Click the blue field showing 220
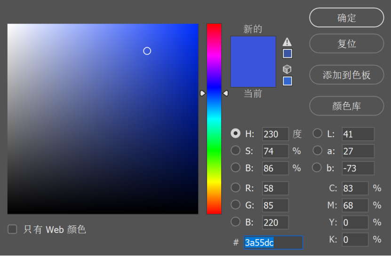Screen dimensions: 391x256 point(275,222)
